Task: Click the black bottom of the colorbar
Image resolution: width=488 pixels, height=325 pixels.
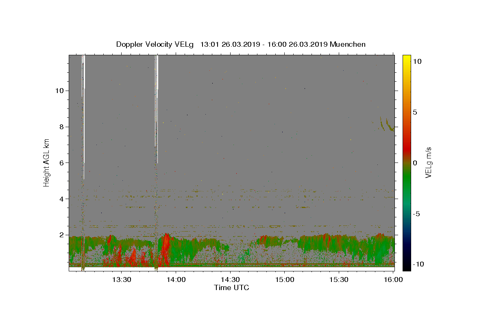Action: 407,268
